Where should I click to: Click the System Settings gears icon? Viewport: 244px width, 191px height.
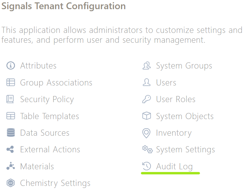[x=147, y=149]
